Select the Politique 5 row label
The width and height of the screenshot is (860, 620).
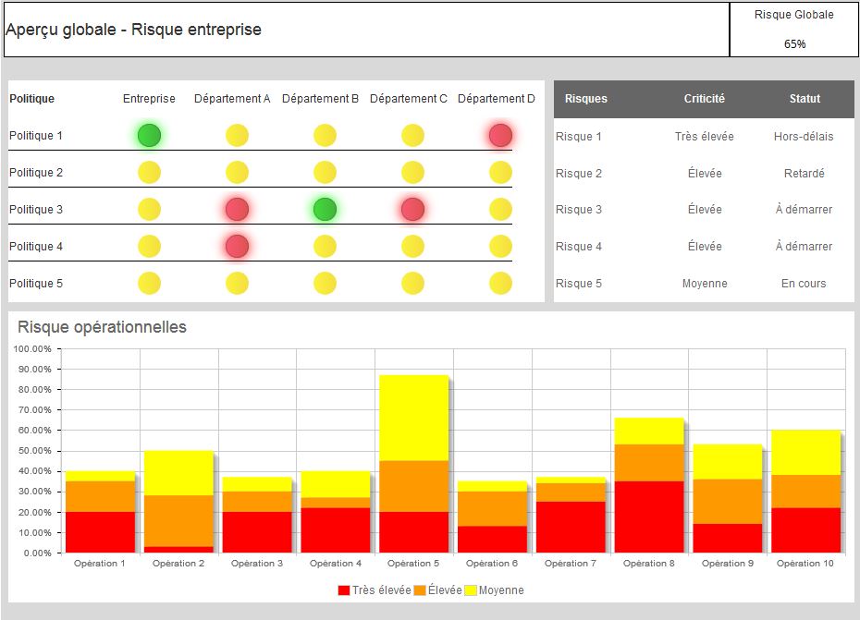pos(36,284)
